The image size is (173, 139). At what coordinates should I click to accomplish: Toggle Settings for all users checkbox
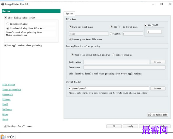(x=5, y=126)
